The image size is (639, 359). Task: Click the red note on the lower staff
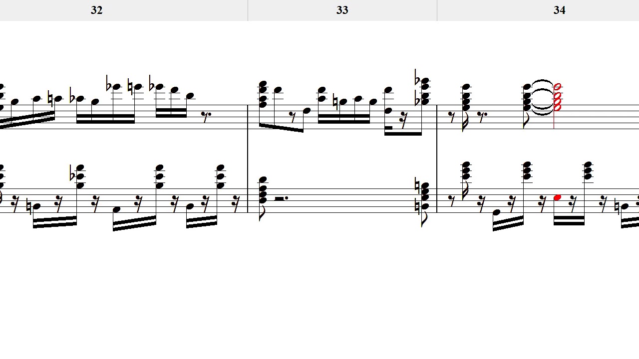click(x=557, y=198)
